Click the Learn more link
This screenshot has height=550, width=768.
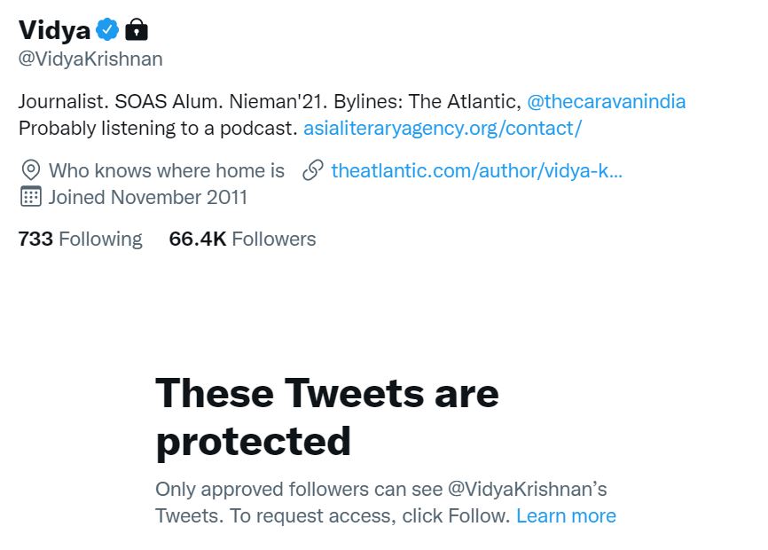tap(566, 515)
